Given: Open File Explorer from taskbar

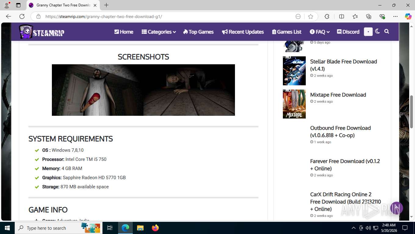Looking at the screenshot, I should pyautogui.click(x=140, y=228).
